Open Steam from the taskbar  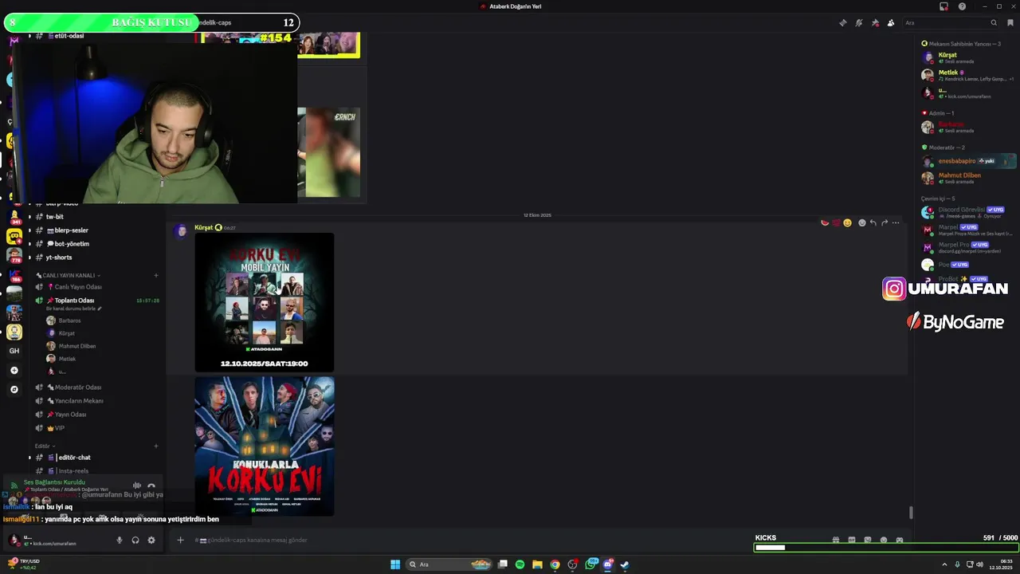[x=625, y=564]
